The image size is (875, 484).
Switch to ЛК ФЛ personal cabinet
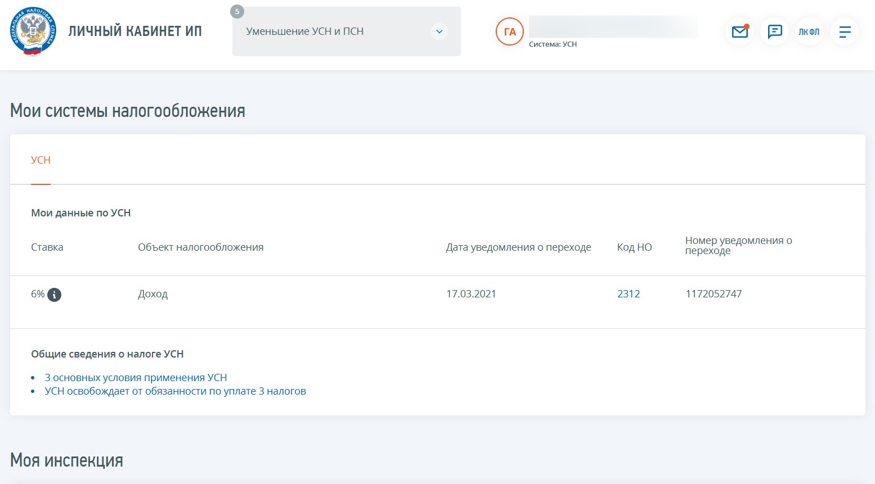809,32
